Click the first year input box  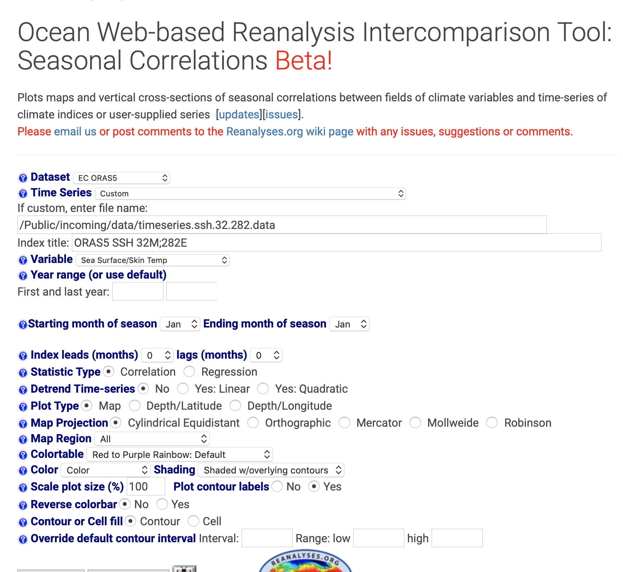click(x=138, y=291)
